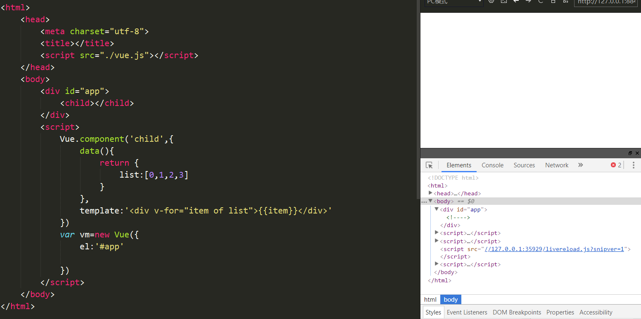Select the </html> closing tag in DevTools
This screenshot has height=319, width=641.
point(439,280)
